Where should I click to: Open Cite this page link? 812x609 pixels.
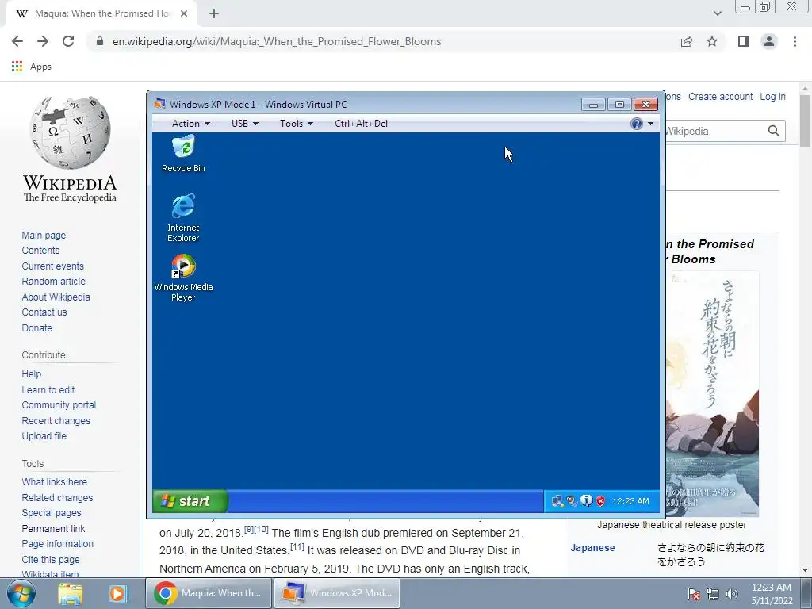[x=51, y=559]
